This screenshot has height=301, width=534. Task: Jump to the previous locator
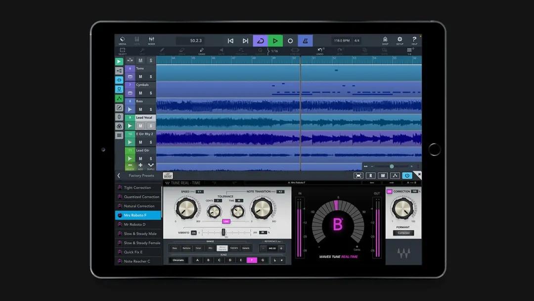[230, 41]
